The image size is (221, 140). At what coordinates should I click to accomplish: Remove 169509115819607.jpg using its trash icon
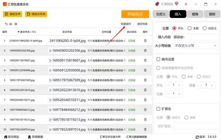click(145, 60)
